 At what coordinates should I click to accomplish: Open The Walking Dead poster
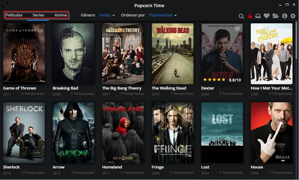tap(173, 54)
